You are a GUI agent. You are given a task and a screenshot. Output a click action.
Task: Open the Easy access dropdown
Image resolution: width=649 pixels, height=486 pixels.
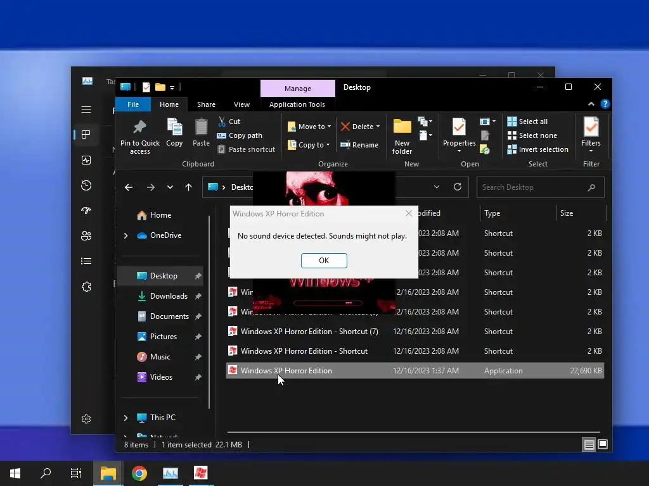click(425, 135)
